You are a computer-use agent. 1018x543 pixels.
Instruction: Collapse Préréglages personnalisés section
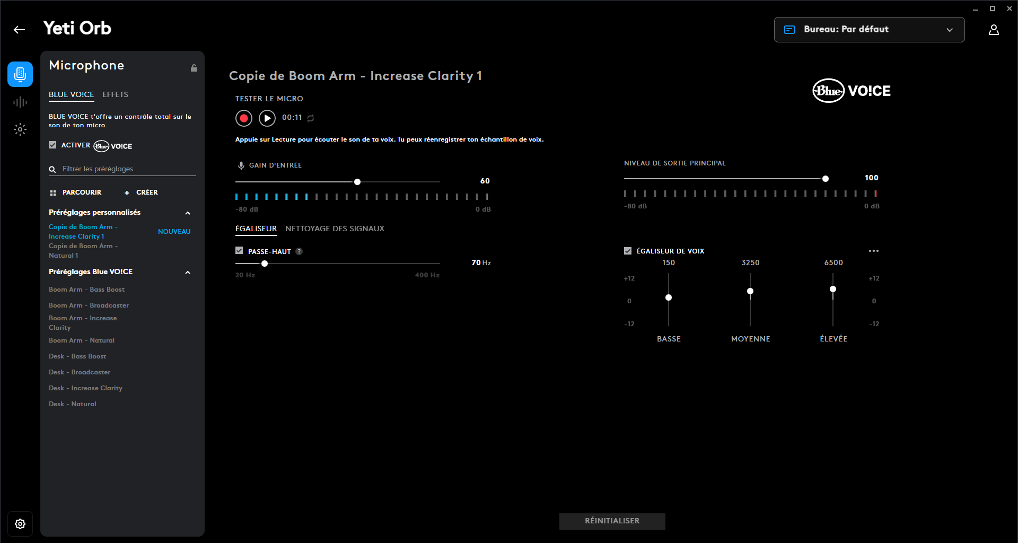click(x=188, y=213)
